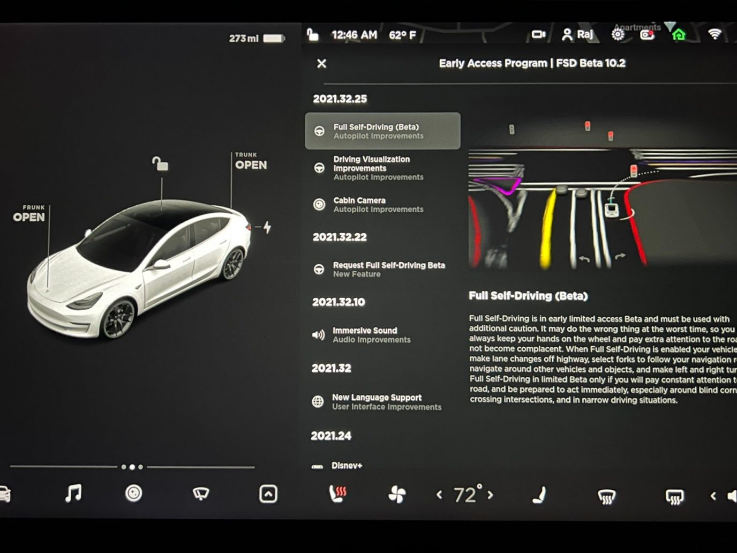Tap the card page indicator dots
This screenshot has width=737, height=553.
coord(132,467)
